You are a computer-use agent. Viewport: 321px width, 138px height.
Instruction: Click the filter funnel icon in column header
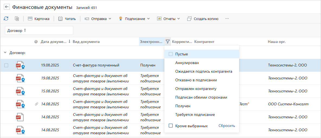pos(168,42)
